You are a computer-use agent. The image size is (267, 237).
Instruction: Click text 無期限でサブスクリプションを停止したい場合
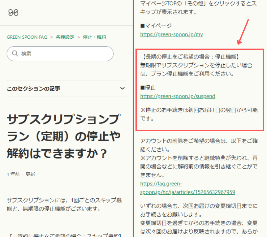pos(196,69)
